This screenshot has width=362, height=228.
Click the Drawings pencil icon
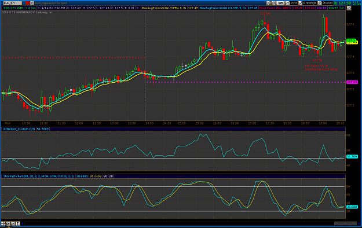click(301, 3)
